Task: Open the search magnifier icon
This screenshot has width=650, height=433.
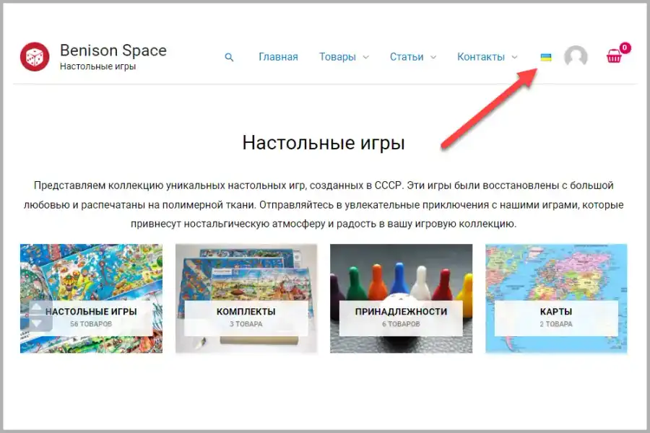Action: (229, 57)
